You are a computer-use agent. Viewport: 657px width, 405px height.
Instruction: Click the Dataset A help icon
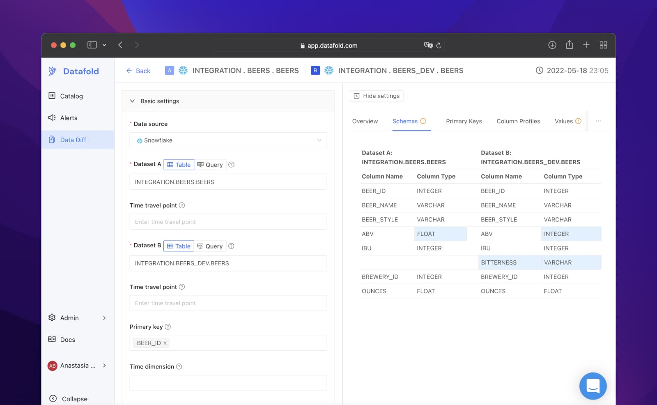pyautogui.click(x=231, y=165)
